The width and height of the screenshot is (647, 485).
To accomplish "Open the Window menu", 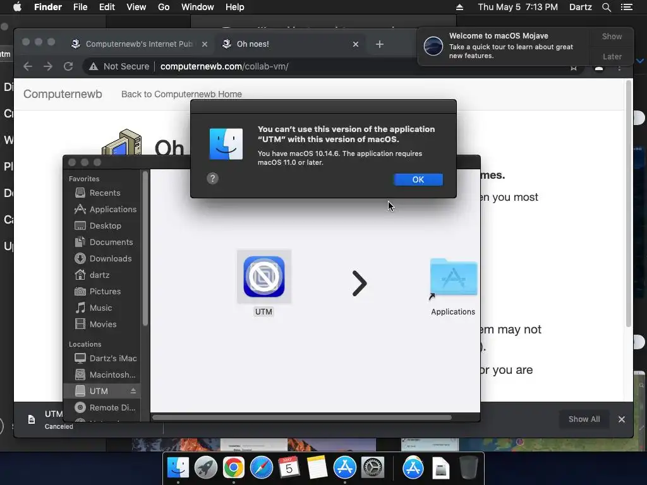I will click(198, 7).
